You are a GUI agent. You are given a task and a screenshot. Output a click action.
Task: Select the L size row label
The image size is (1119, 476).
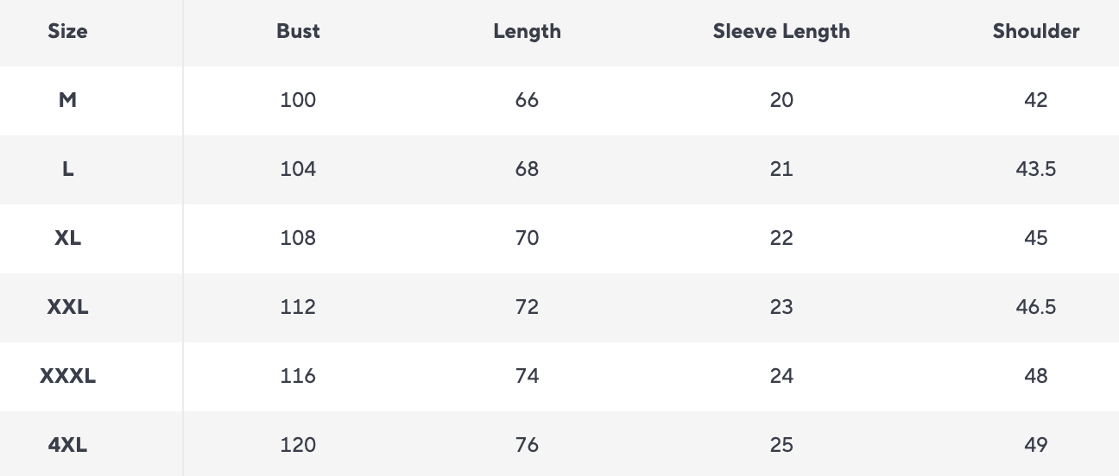pyautogui.click(x=67, y=169)
